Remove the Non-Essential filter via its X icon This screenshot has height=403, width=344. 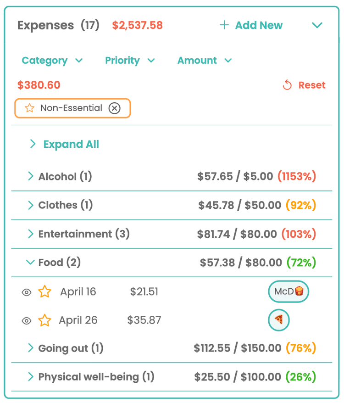click(114, 108)
